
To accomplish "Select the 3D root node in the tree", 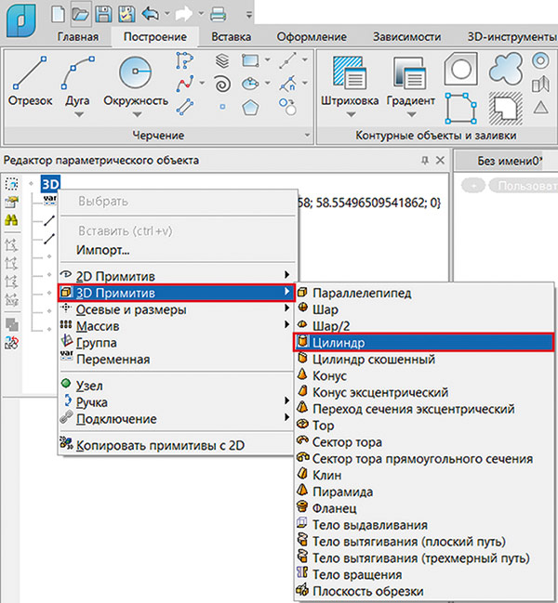I will point(50,184).
